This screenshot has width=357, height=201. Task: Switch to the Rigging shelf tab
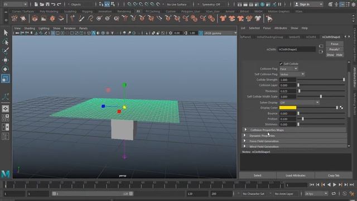[87, 11]
